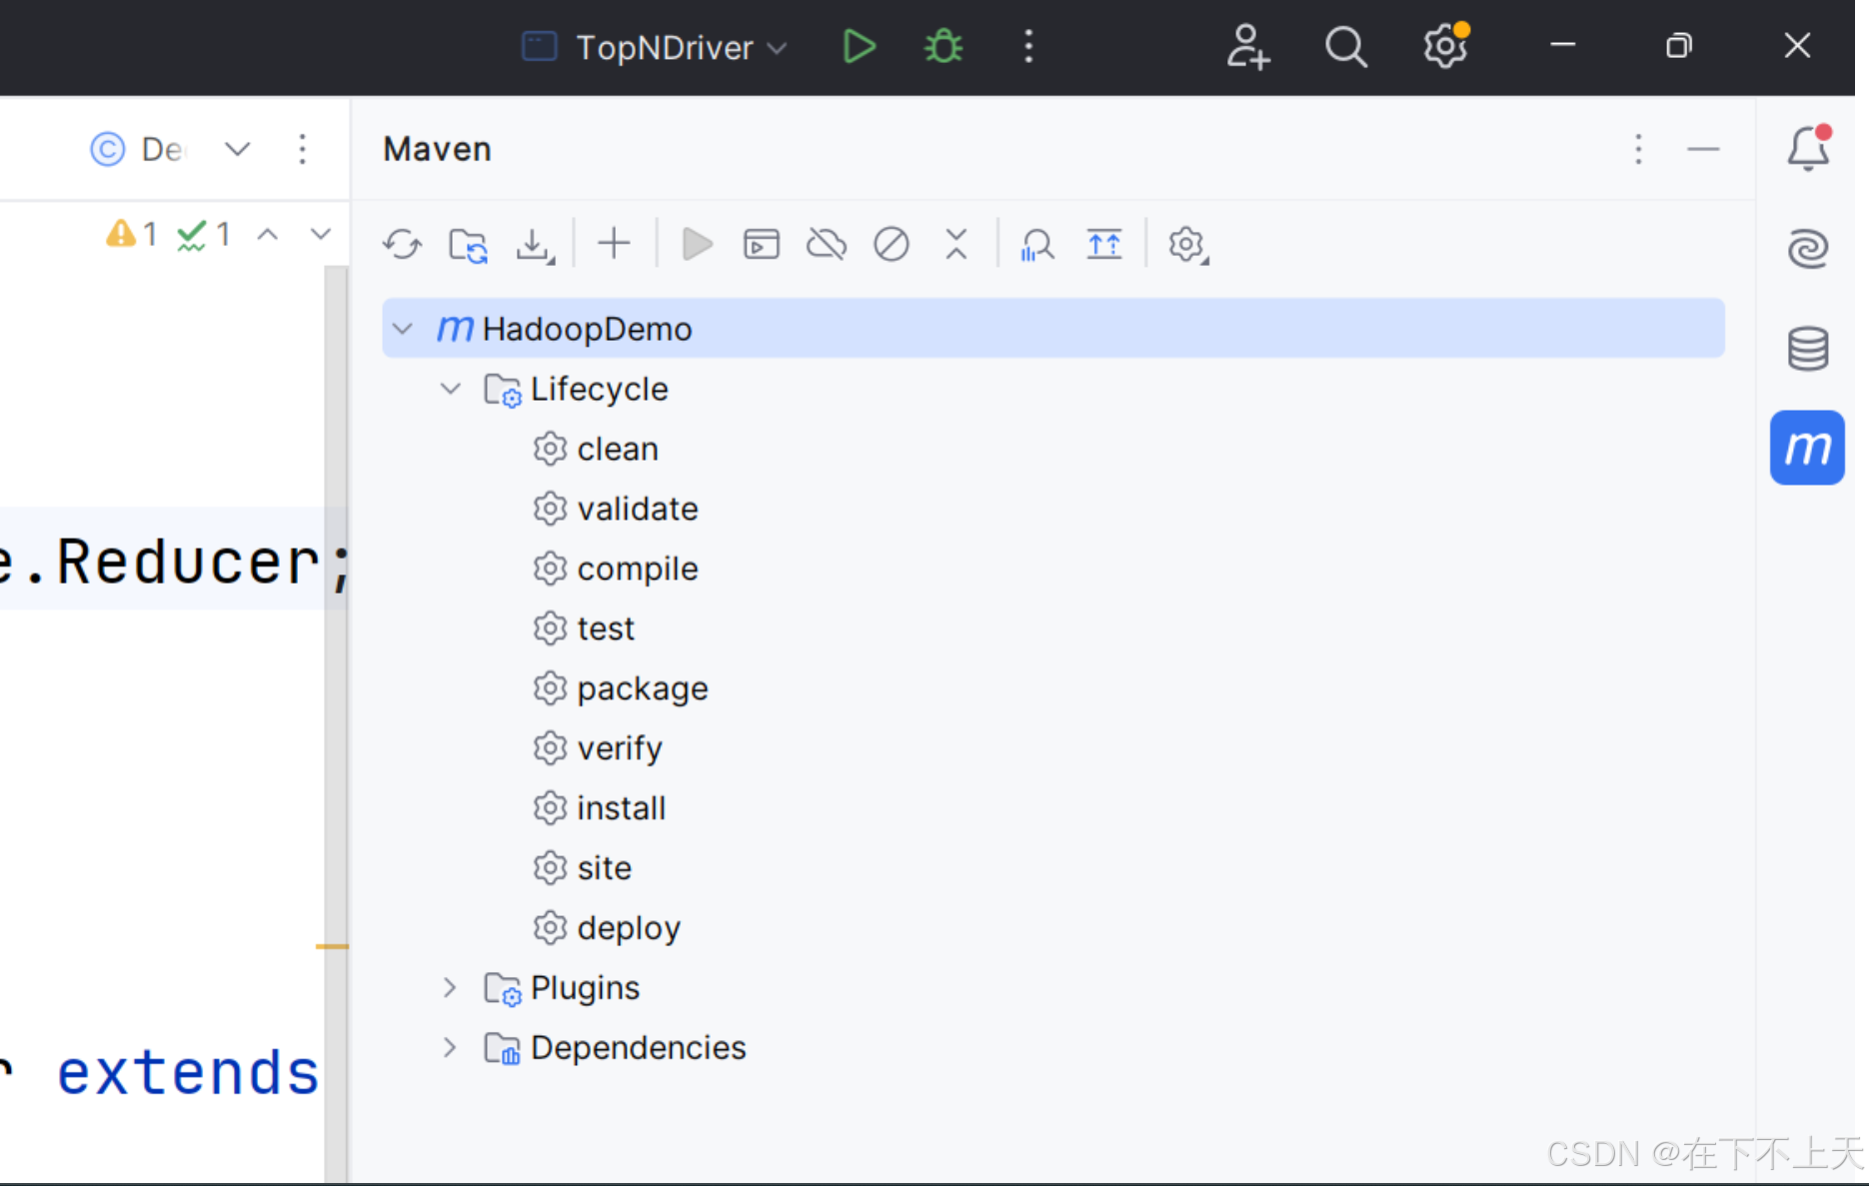
Task: Expand the Plugins node
Action: click(x=450, y=987)
